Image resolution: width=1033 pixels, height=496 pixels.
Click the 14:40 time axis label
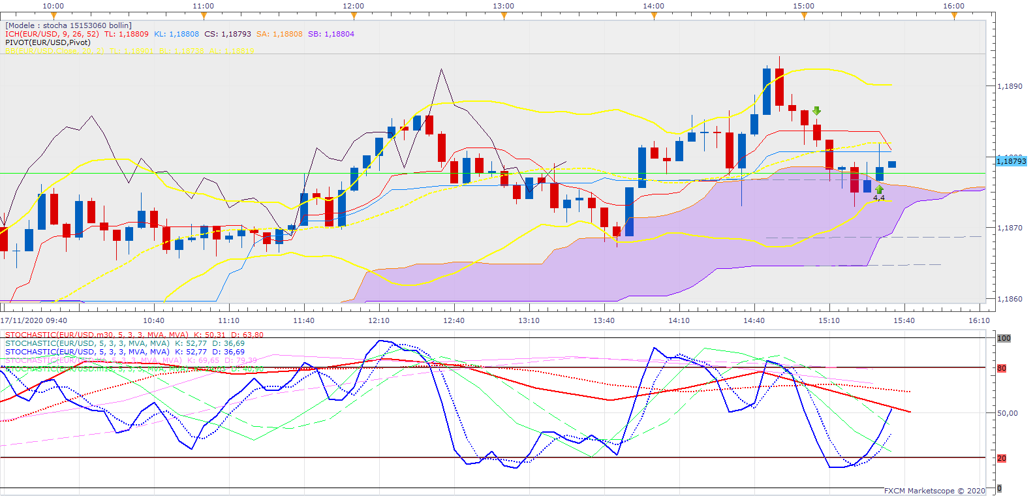click(754, 320)
